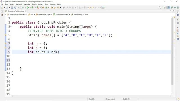The width and height of the screenshot is (180, 101).
Task: Click YoutubeTutorialVideos in the breadcrumb
Action: pyautogui.click(x=18, y=15)
